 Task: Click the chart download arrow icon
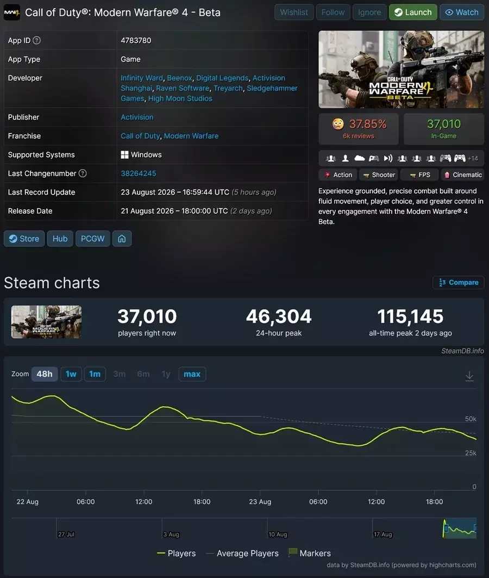[469, 376]
